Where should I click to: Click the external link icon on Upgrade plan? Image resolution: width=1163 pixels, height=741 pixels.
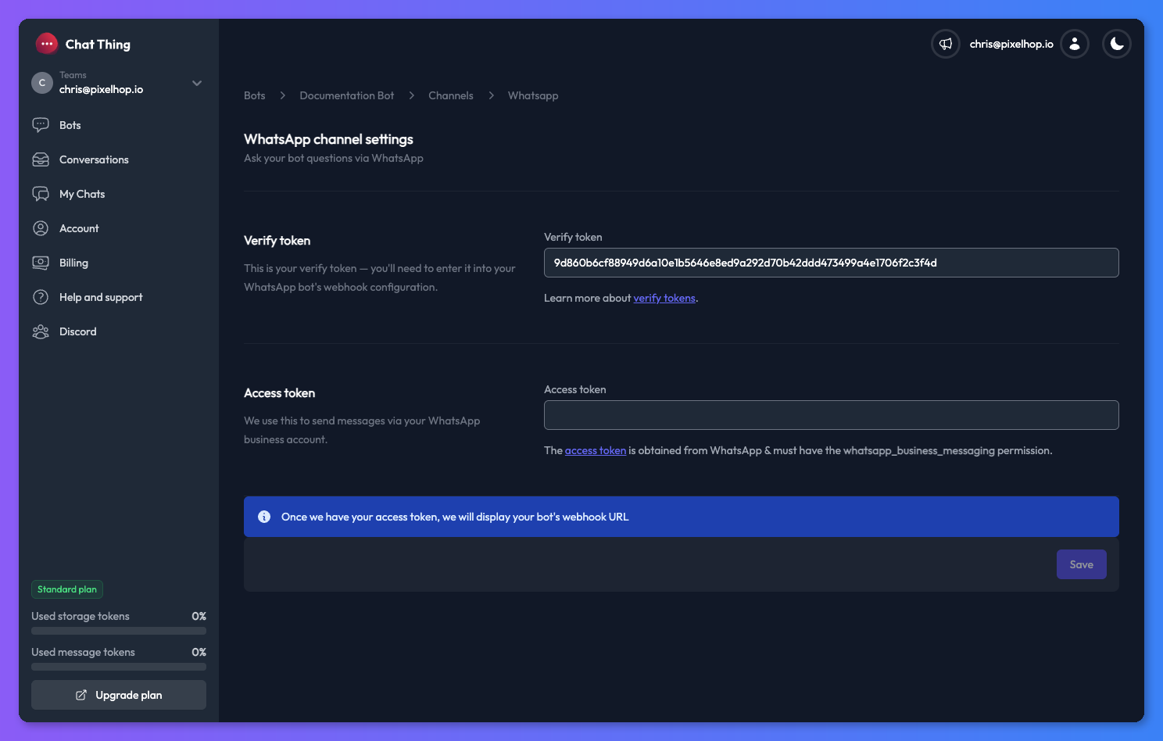pos(81,695)
